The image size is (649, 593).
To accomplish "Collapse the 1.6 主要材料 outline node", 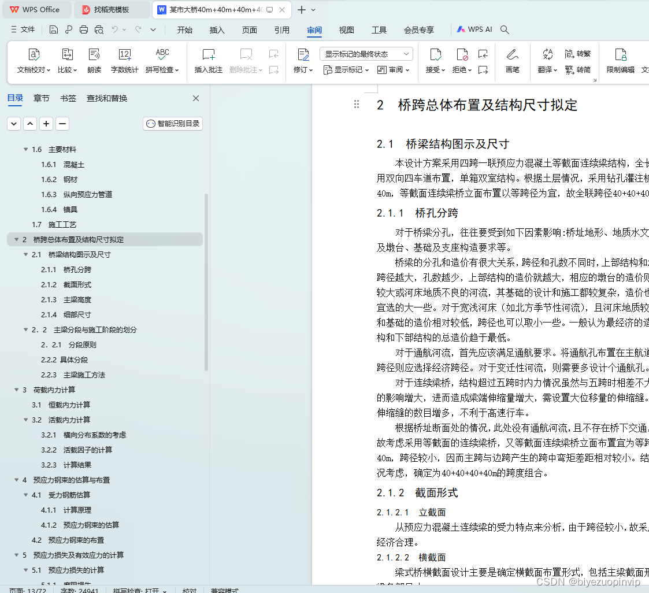I will [x=25, y=149].
